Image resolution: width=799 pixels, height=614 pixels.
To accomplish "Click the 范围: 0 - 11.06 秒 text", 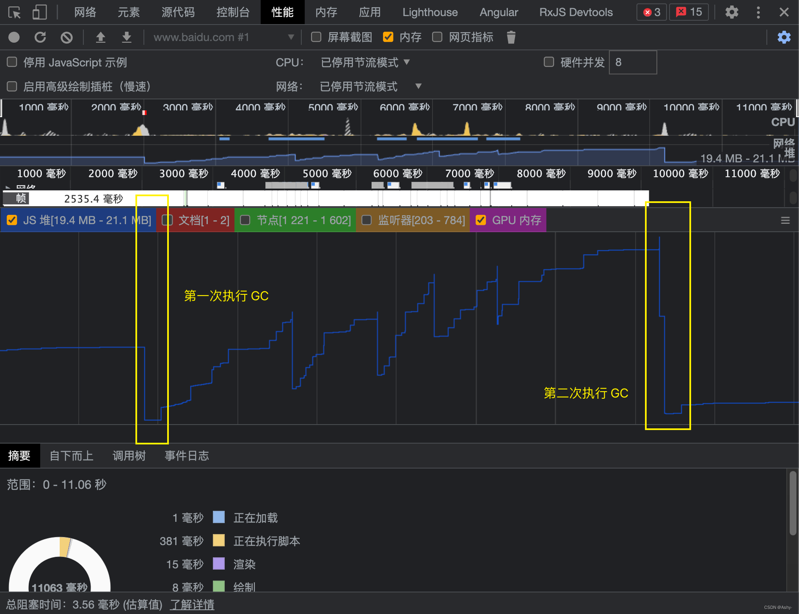I will 57,485.
